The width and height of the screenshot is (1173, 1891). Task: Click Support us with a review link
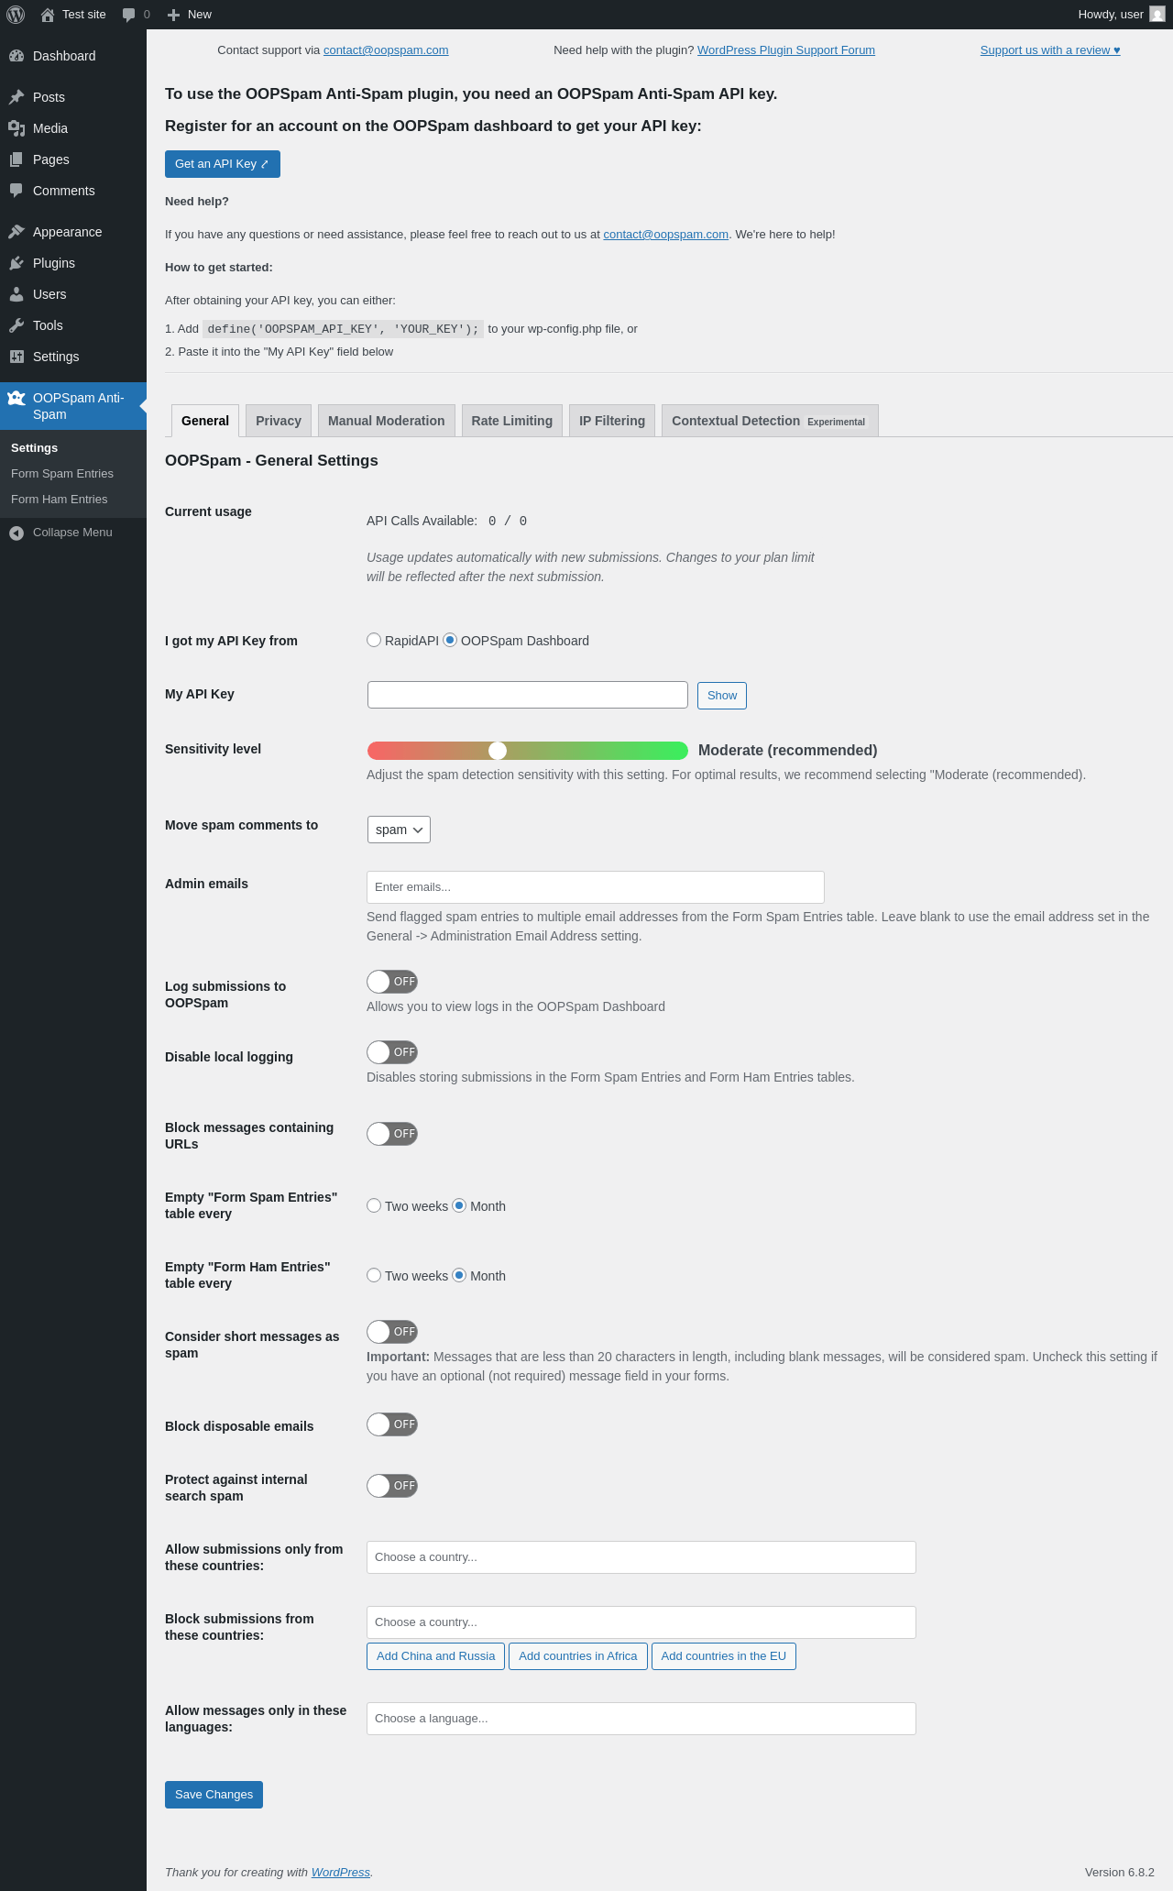click(x=1050, y=50)
